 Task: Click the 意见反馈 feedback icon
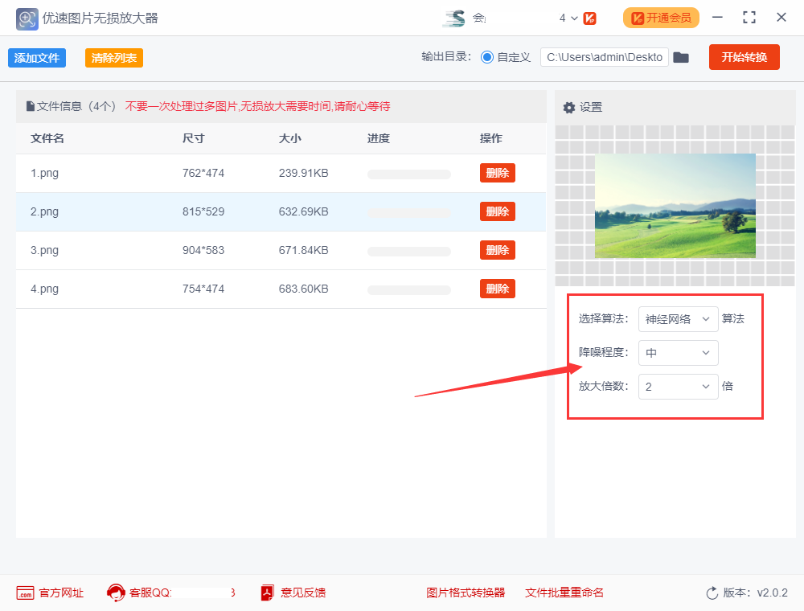[266, 593]
